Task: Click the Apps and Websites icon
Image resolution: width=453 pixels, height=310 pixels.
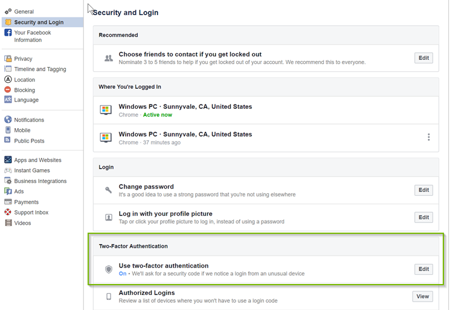Action: pyautogui.click(x=8, y=160)
